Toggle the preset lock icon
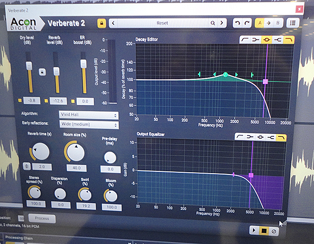Image resolution: width=314 pixels, height=244 pixels. 101,23
